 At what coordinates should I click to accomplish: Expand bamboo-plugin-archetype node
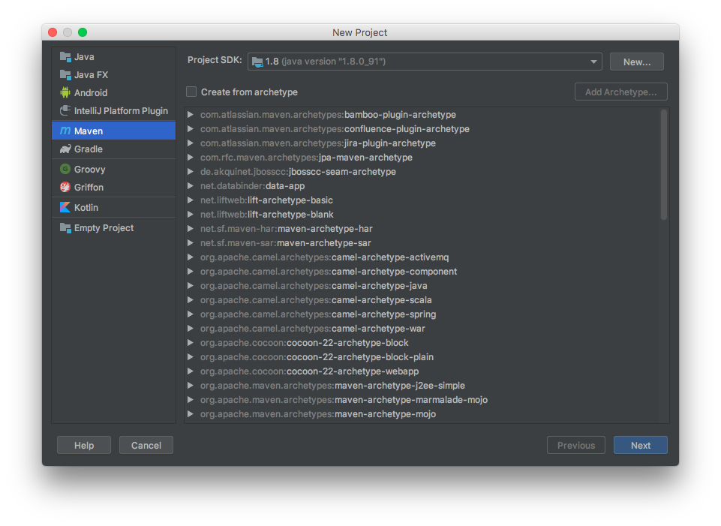click(191, 115)
